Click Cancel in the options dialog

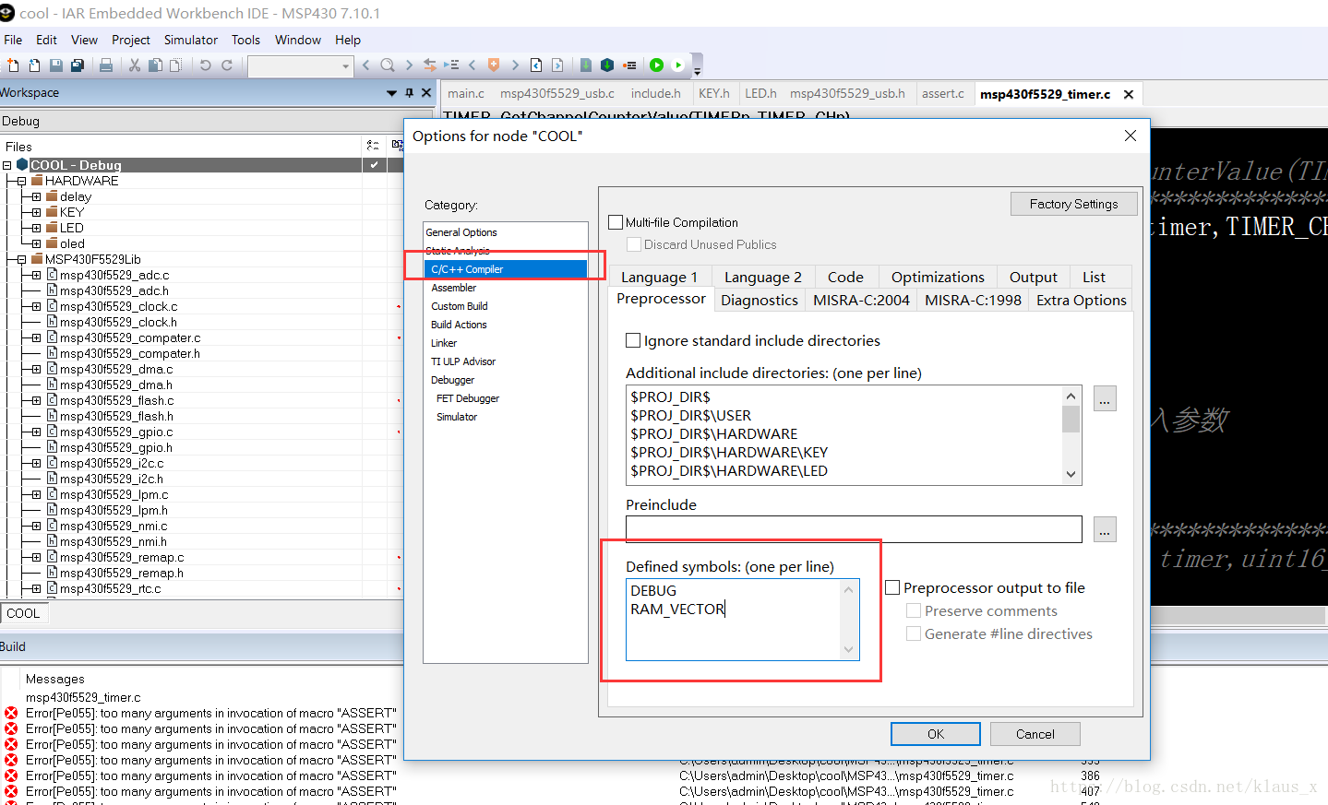tap(1035, 734)
